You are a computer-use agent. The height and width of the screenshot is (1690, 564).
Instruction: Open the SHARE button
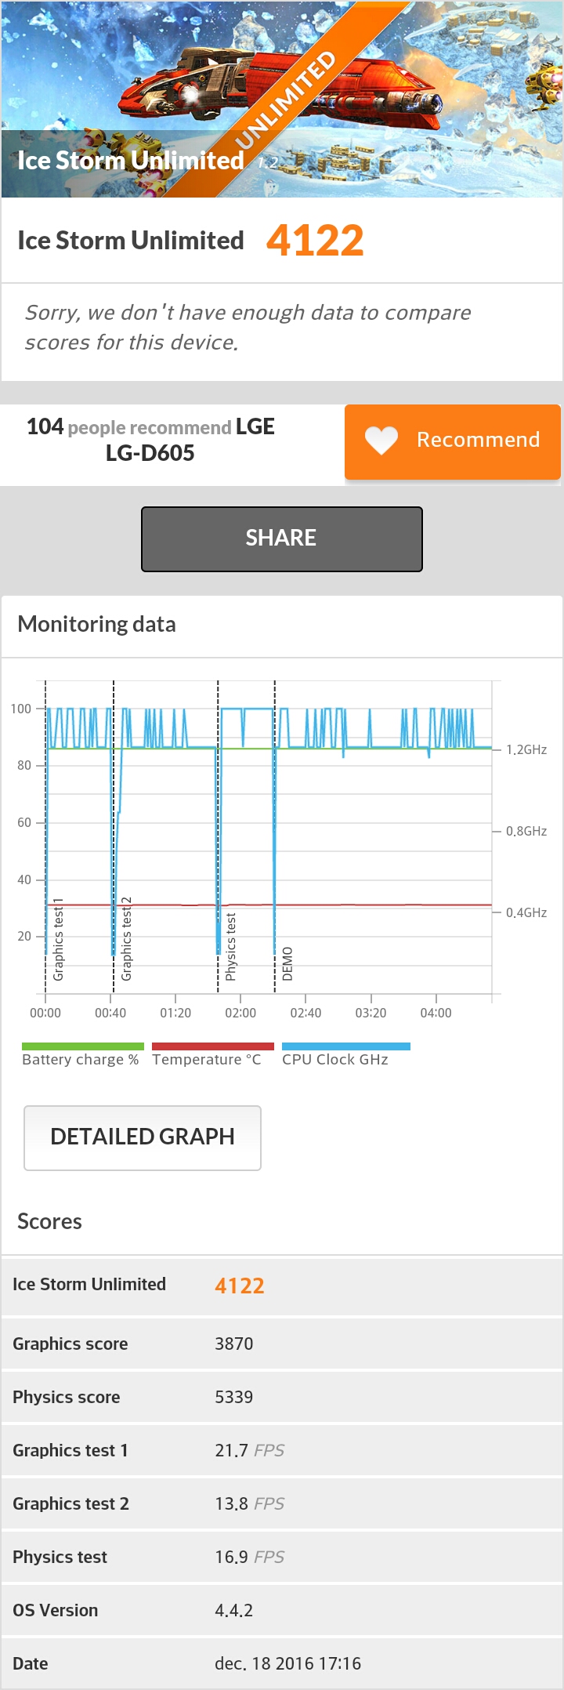[282, 539]
